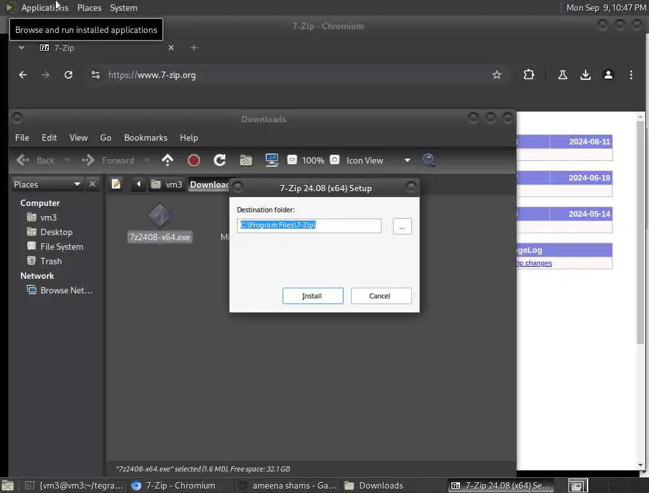Image resolution: width=649 pixels, height=493 pixels.
Task: Expand Back history dropdown arrow
Action: click(x=67, y=160)
